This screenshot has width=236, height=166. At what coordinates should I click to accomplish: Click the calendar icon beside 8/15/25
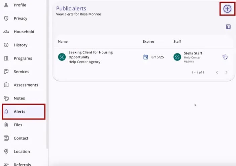click(146, 57)
